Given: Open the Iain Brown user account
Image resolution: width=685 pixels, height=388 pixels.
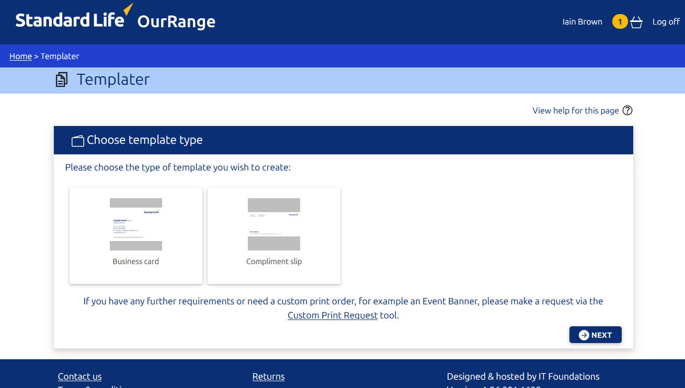Looking at the screenshot, I should (x=582, y=22).
